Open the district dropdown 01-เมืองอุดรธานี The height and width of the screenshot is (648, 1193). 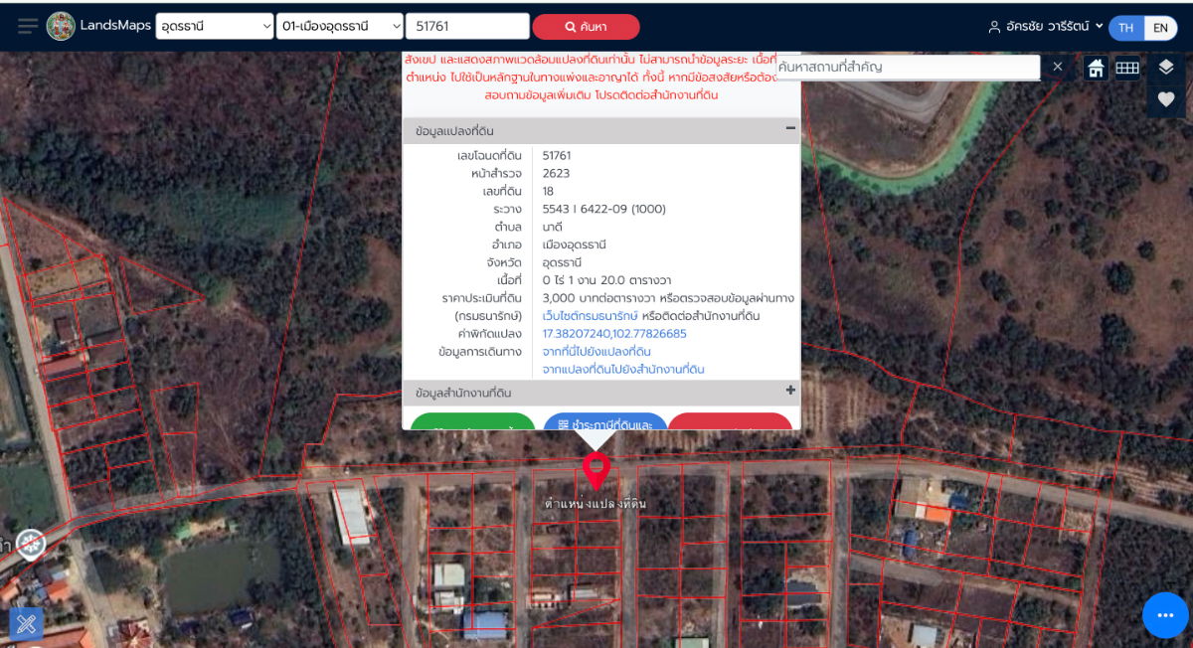[340, 27]
